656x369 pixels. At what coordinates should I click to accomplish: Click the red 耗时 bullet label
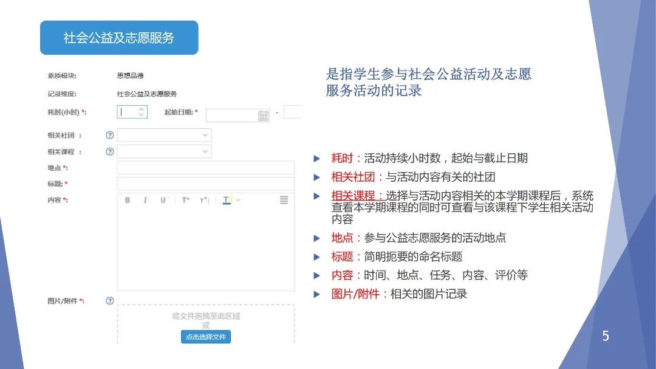coord(342,158)
